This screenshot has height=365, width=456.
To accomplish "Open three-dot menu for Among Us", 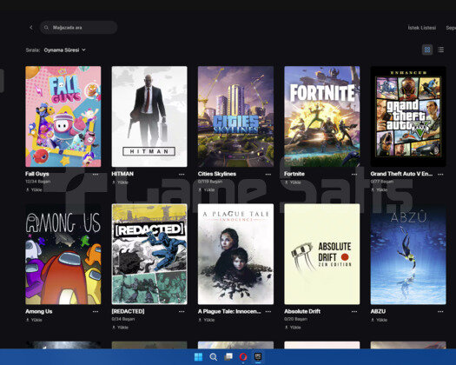I will 96,311.
